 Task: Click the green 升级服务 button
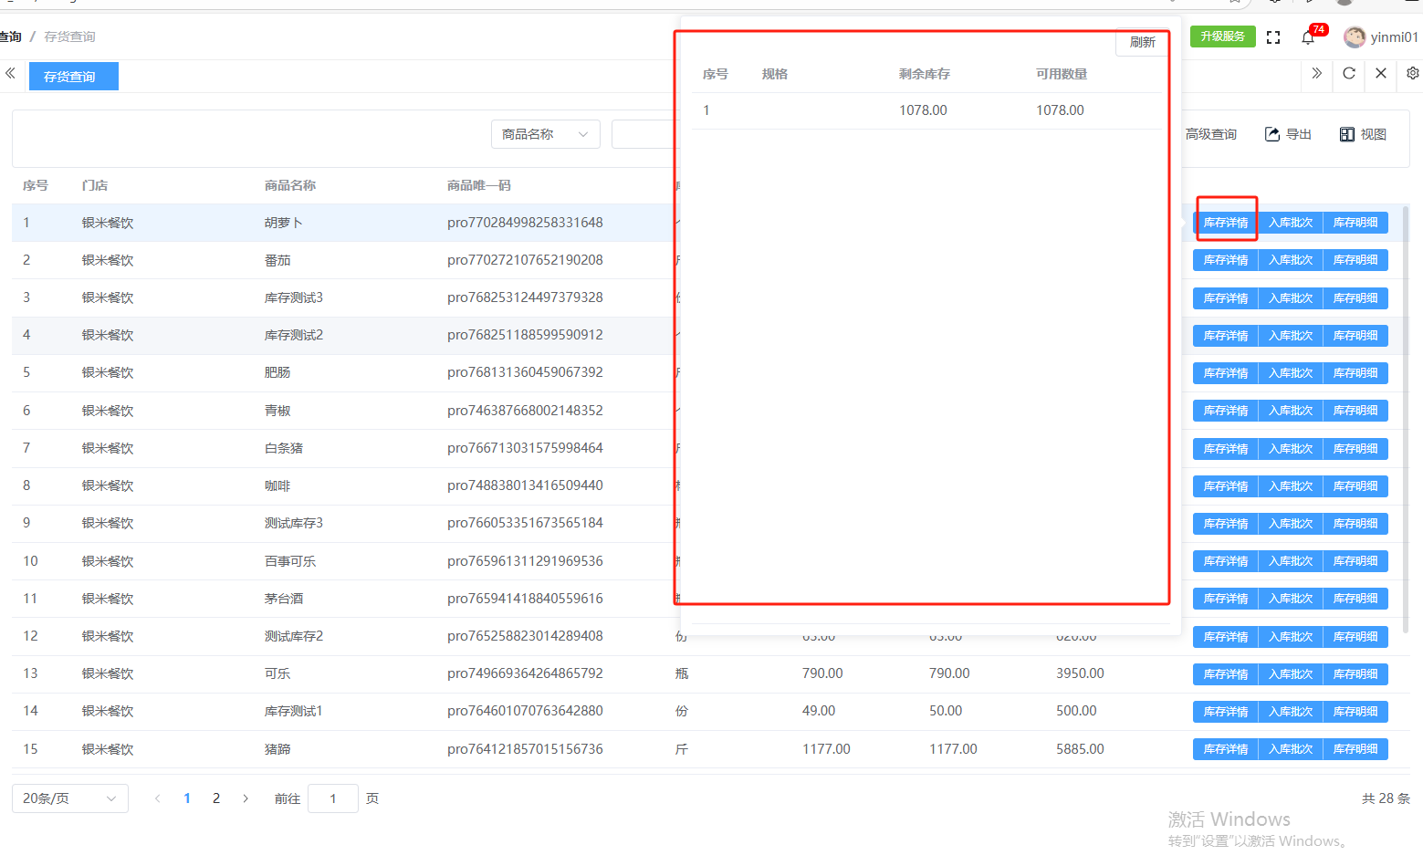click(1222, 37)
